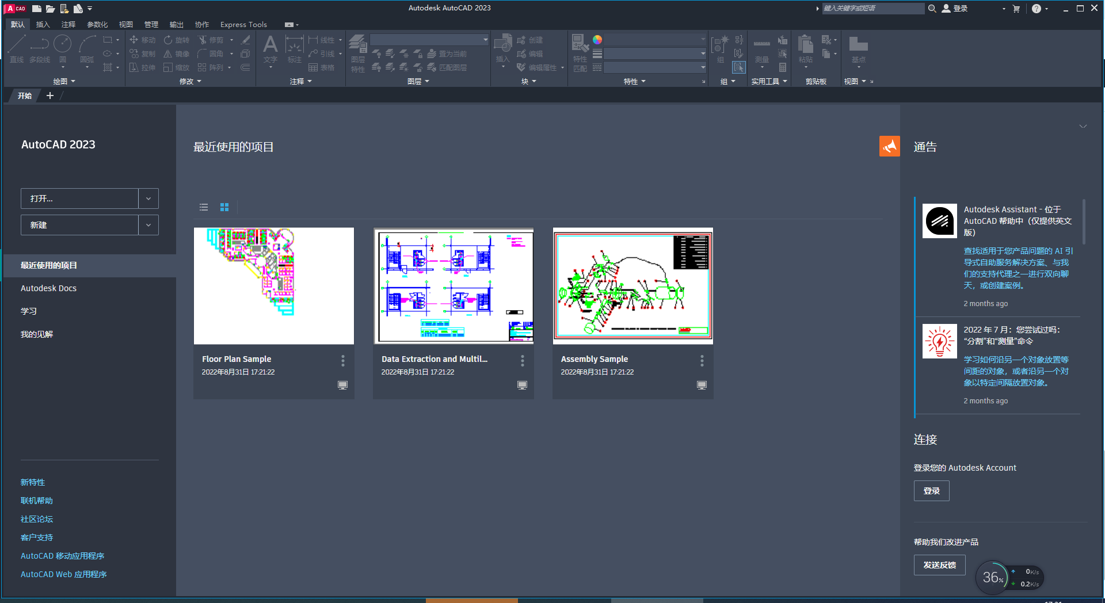Open the AutoCAD Web 应用程序 link
This screenshot has width=1105, height=603.
click(x=64, y=574)
